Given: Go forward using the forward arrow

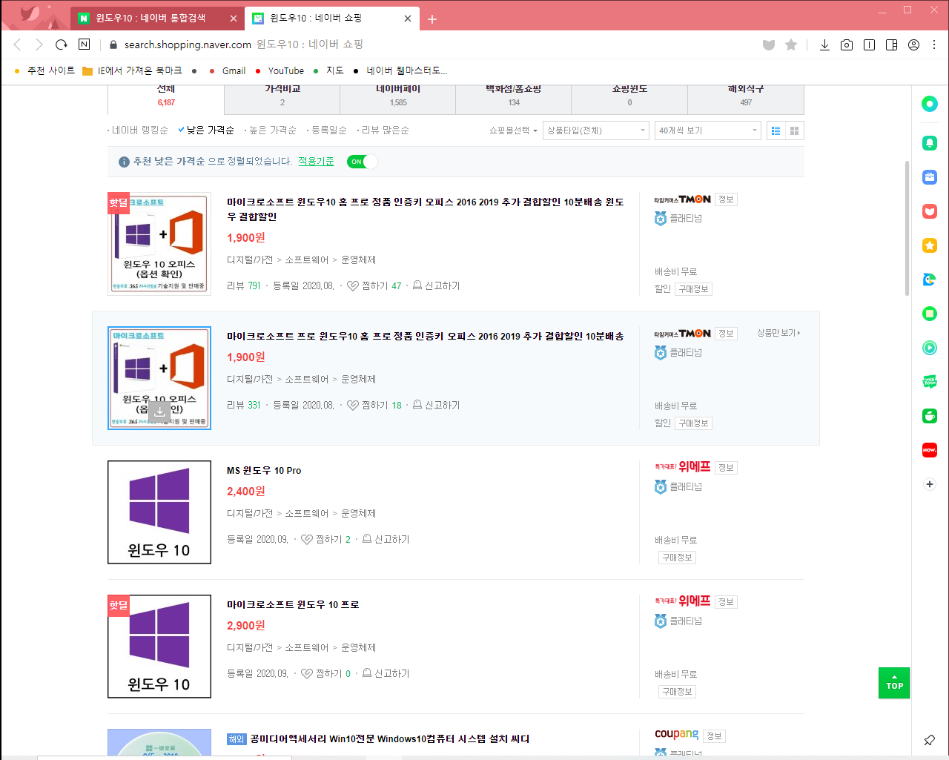Looking at the screenshot, I should 39,44.
